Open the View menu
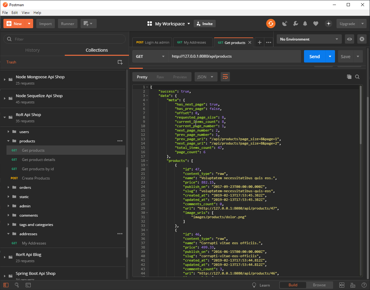The height and width of the screenshot is (290, 370). 25,12
